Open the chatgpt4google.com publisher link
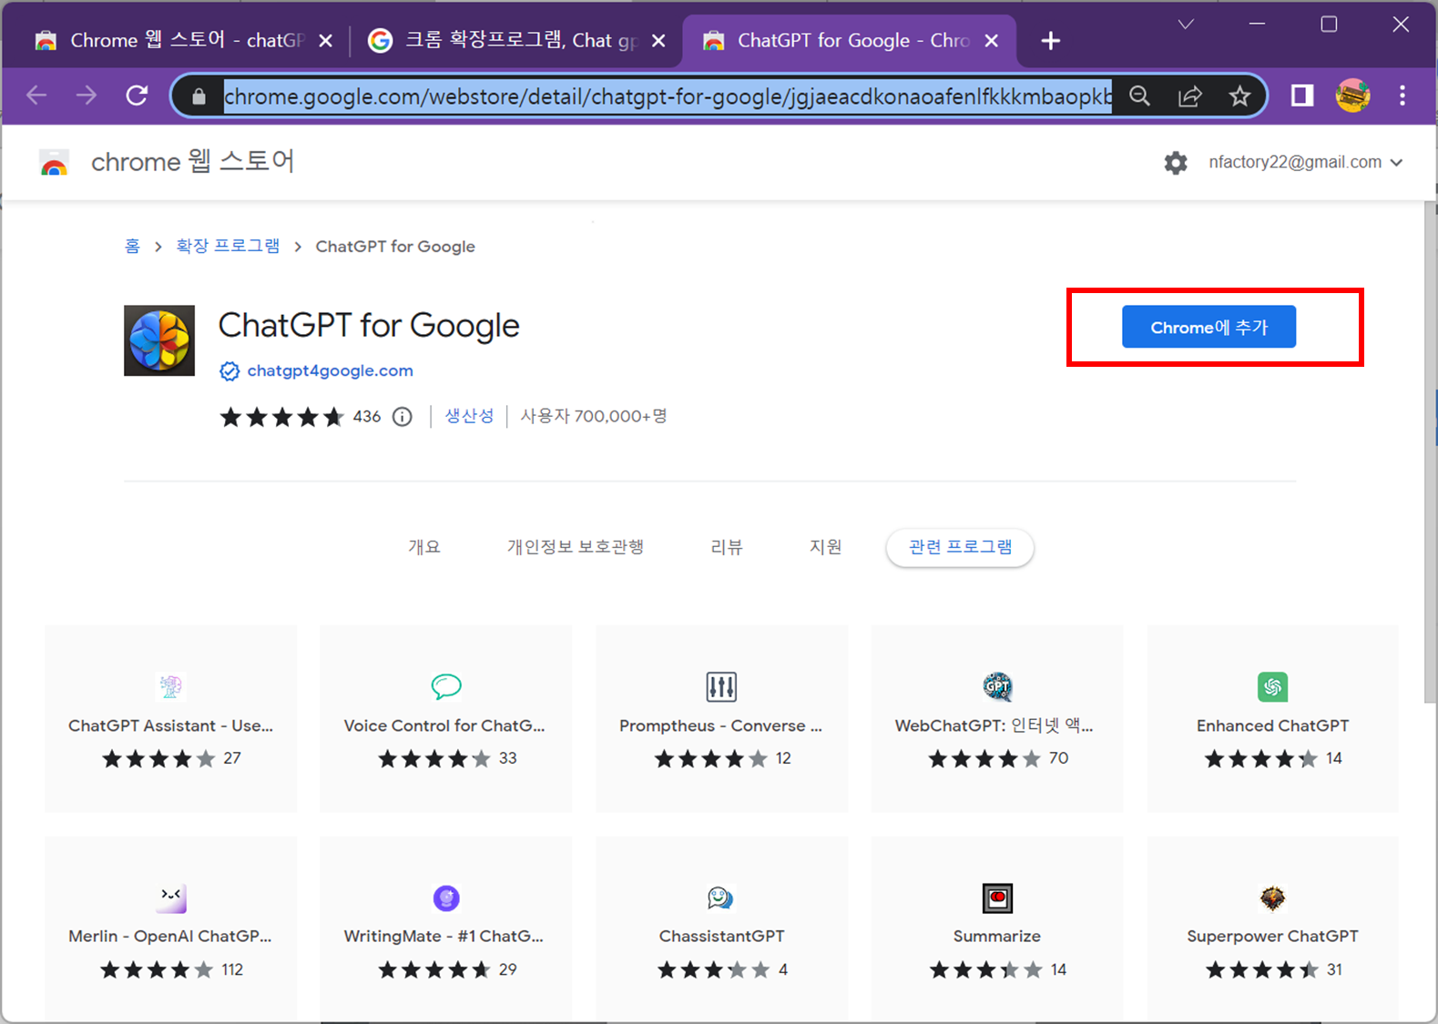The image size is (1438, 1024). tap(331, 371)
